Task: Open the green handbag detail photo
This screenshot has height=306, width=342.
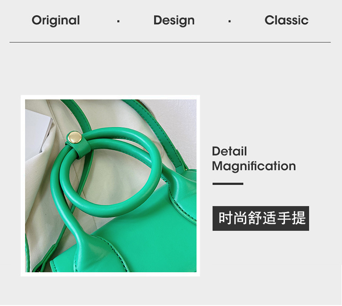Action: (111, 186)
